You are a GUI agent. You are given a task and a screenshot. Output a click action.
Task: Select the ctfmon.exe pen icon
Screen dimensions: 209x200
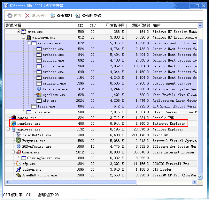pyautogui.click(x=19, y=169)
